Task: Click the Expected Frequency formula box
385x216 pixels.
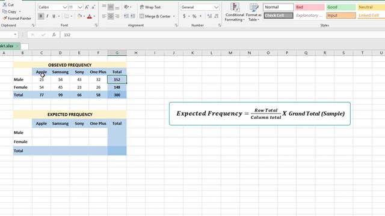Action: pos(260,113)
